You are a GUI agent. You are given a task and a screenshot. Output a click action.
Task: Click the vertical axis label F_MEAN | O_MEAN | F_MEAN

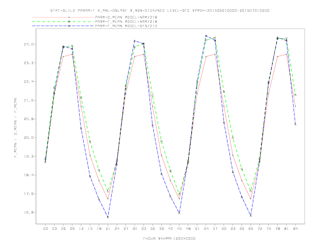click(15, 128)
